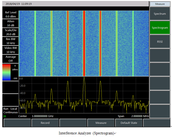Select the Ref Level 0.0 dBm field
Screen dimensions: 172x137
pos(11,14)
